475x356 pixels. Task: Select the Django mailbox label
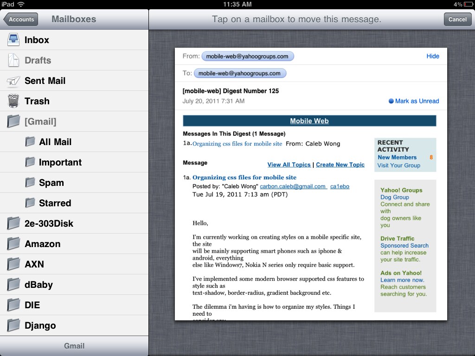[40, 325]
